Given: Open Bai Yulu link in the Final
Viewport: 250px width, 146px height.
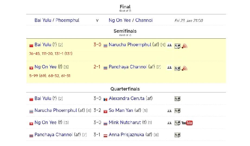Looking at the screenshot, I should (x=43, y=20).
